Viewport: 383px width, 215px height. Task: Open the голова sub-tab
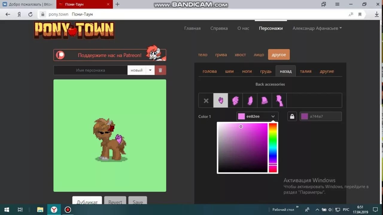209,71
